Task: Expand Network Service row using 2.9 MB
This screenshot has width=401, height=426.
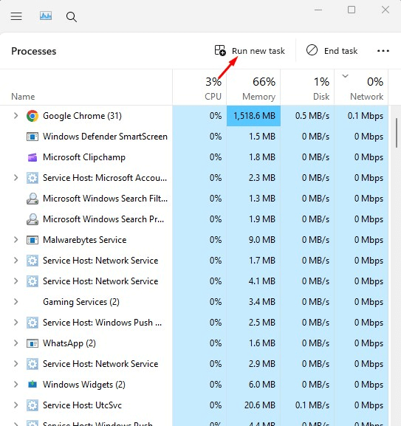Action: (x=16, y=363)
